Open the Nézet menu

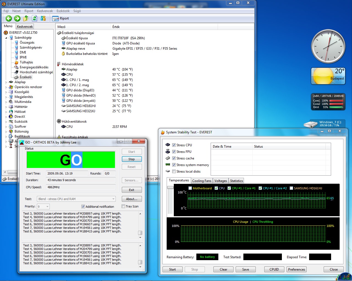(x=16, y=11)
